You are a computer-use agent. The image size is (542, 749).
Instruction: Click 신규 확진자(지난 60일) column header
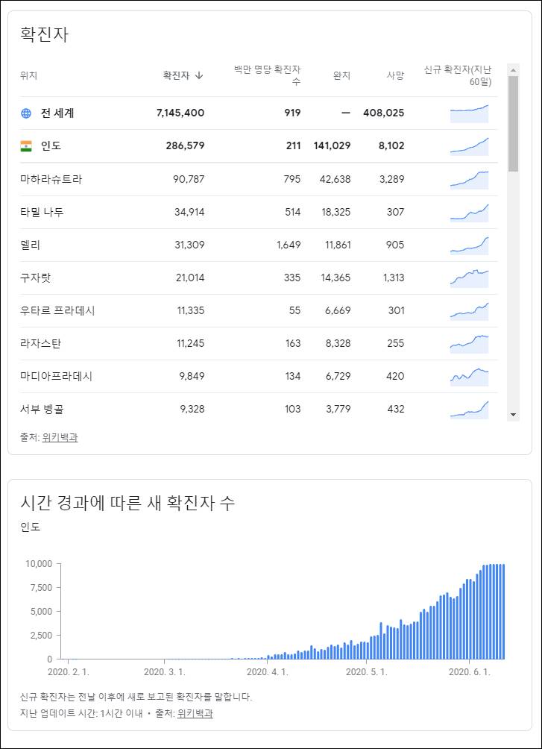pyautogui.click(x=458, y=75)
